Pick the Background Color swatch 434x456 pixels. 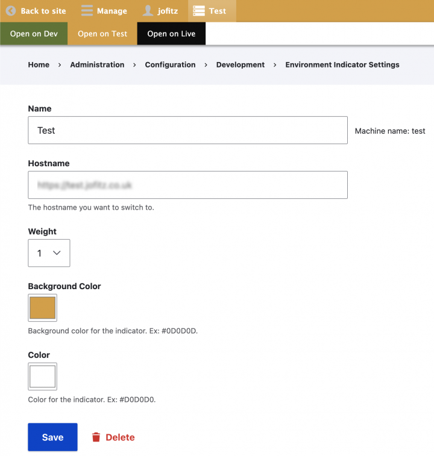tap(43, 308)
